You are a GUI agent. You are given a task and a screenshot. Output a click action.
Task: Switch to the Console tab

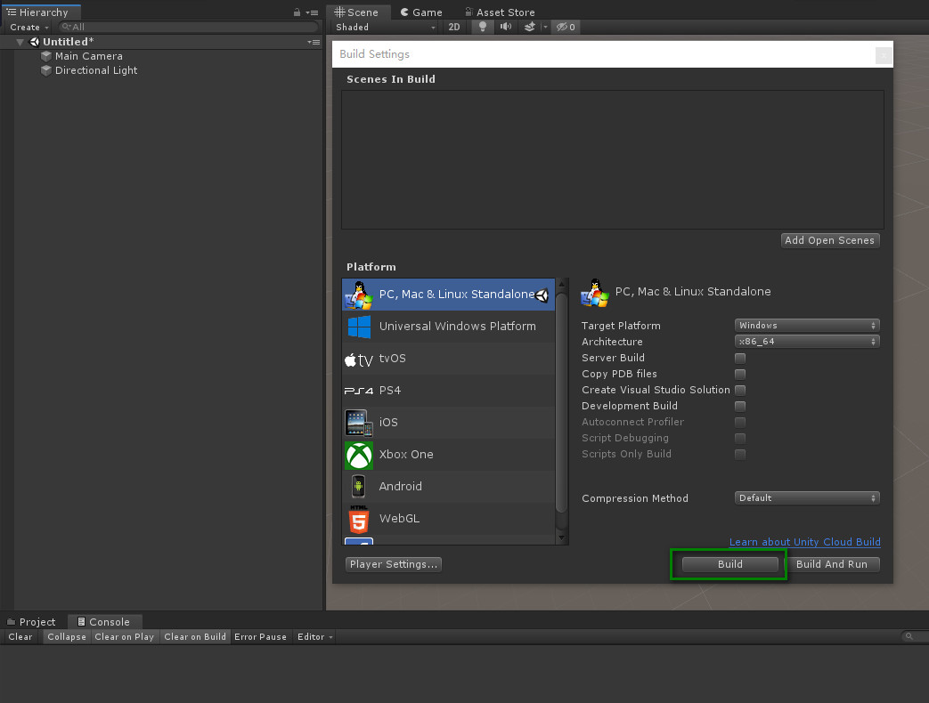[103, 622]
